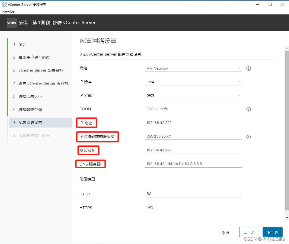Click the 默认网关 label
This screenshot has height=244, width=289.
pyautogui.click(x=87, y=151)
